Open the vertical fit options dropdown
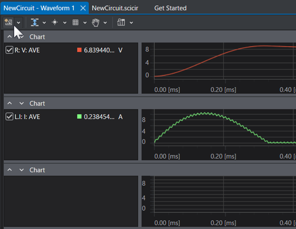 [44, 23]
